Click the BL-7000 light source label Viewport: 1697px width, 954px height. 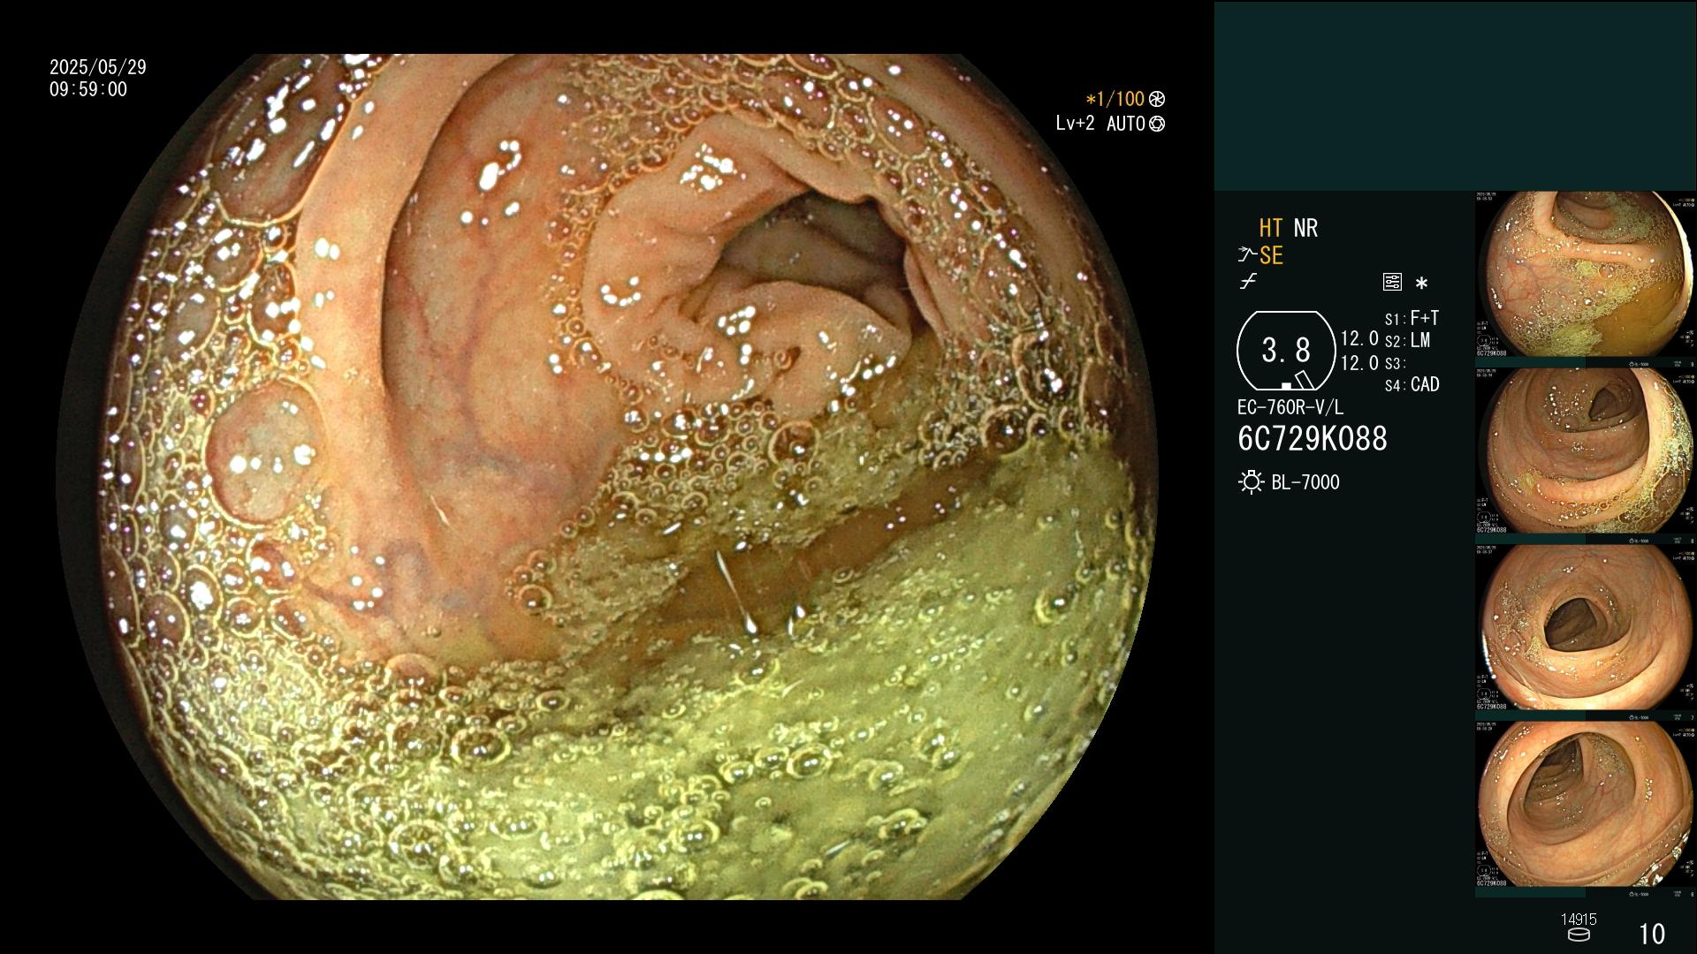click(1305, 482)
